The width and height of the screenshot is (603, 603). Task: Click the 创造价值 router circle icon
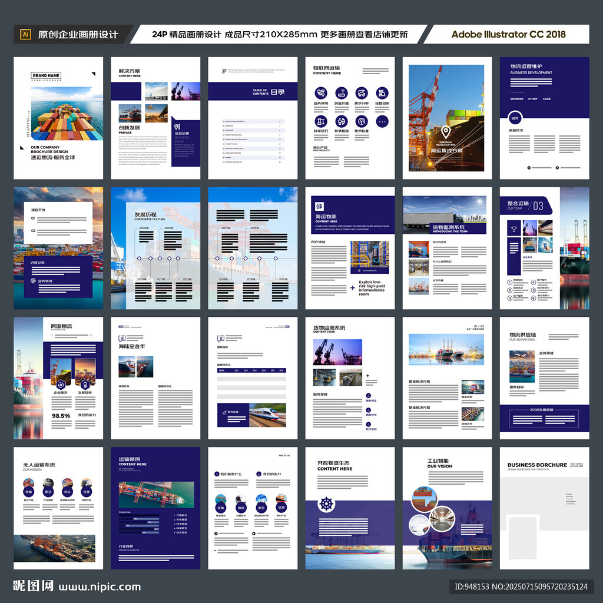point(342,93)
